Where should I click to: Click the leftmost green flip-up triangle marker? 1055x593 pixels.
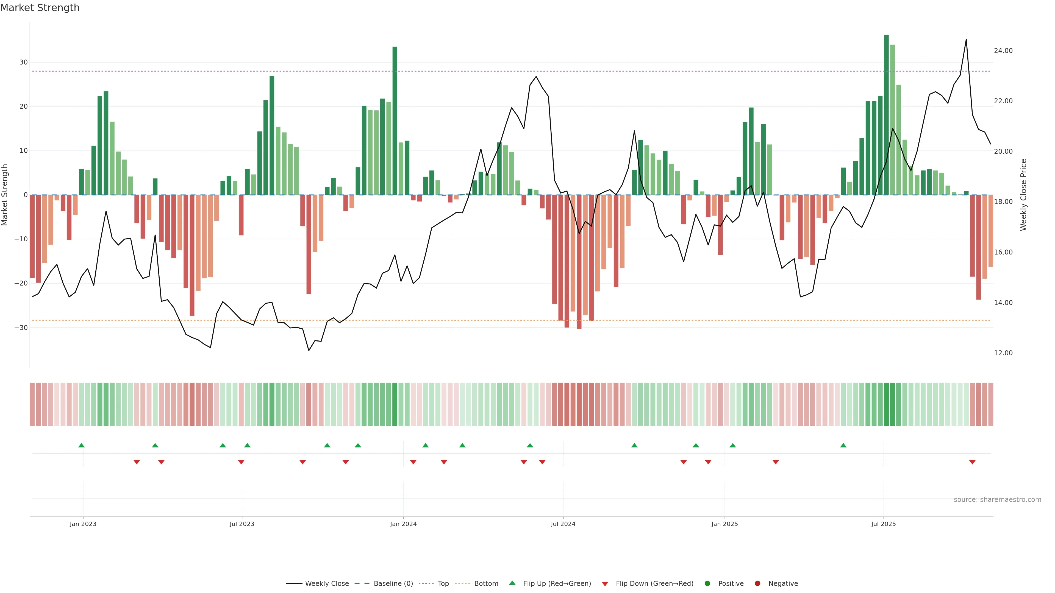[82, 445]
